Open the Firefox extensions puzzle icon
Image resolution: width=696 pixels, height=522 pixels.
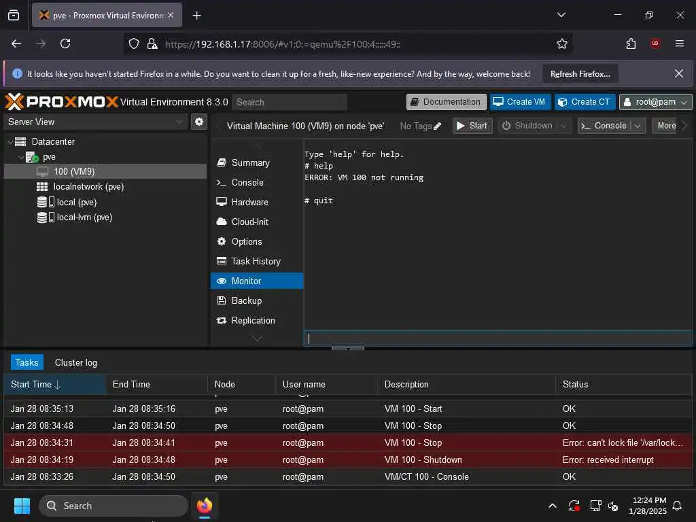coord(631,43)
